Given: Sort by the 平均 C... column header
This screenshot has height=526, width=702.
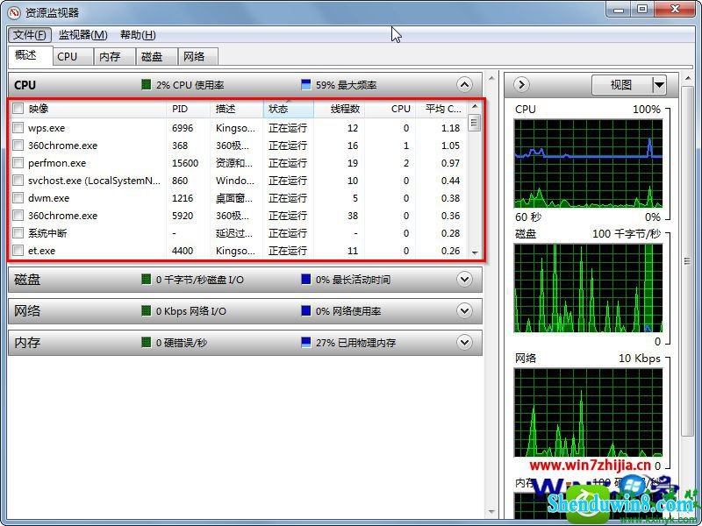Looking at the screenshot, I should pyautogui.click(x=441, y=109).
